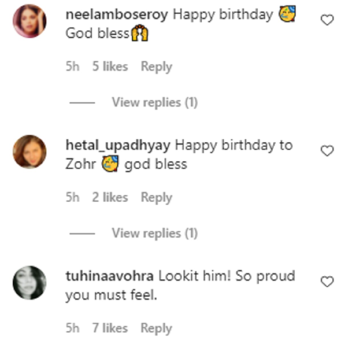Open tuhinaavohra's profile picture

[x=30, y=283]
